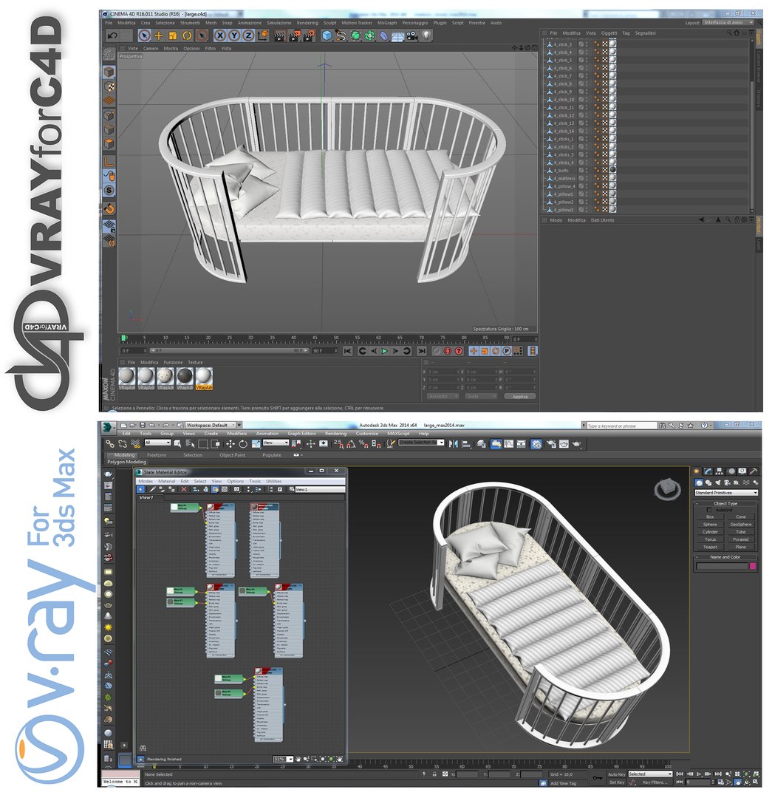Open Modifiers menu in 3ds Max

236,434
